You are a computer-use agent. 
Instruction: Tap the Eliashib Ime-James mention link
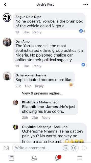40,107
